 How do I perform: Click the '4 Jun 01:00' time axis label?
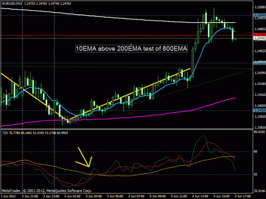72,196
